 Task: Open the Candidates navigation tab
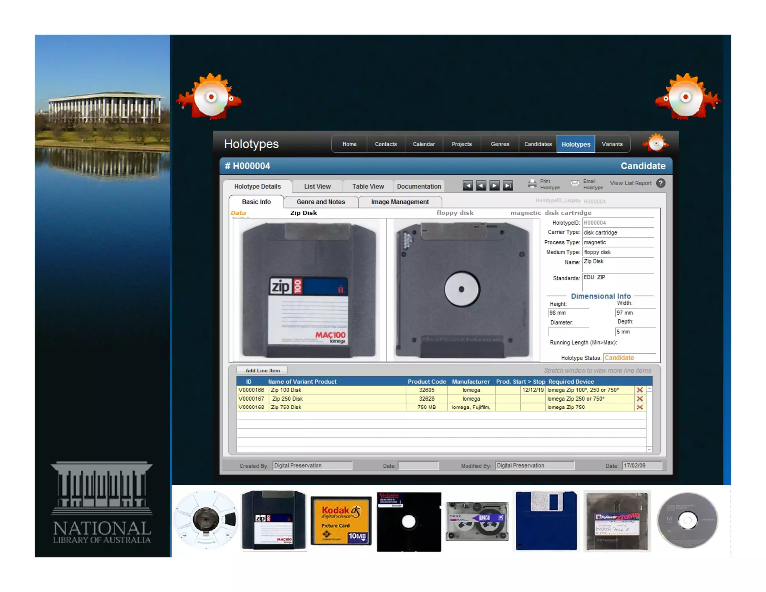[x=538, y=144]
